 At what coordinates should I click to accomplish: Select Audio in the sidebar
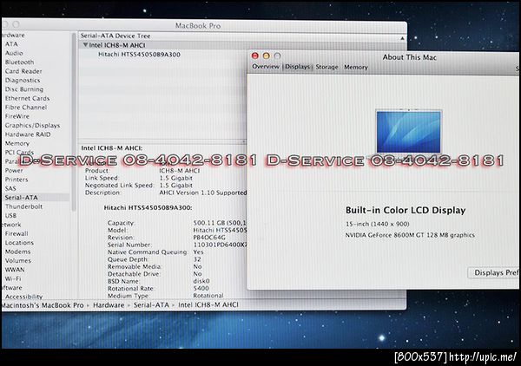pos(14,53)
